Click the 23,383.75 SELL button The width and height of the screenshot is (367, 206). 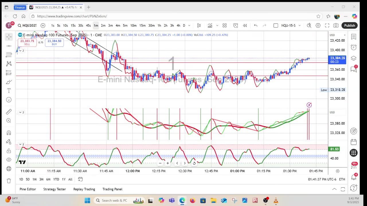pos(27,42)
